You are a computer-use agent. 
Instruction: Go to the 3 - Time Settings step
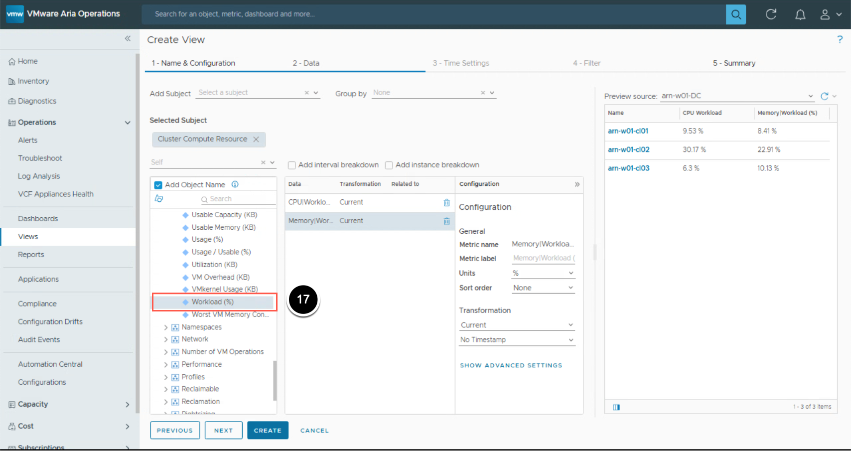click(461, 63)
